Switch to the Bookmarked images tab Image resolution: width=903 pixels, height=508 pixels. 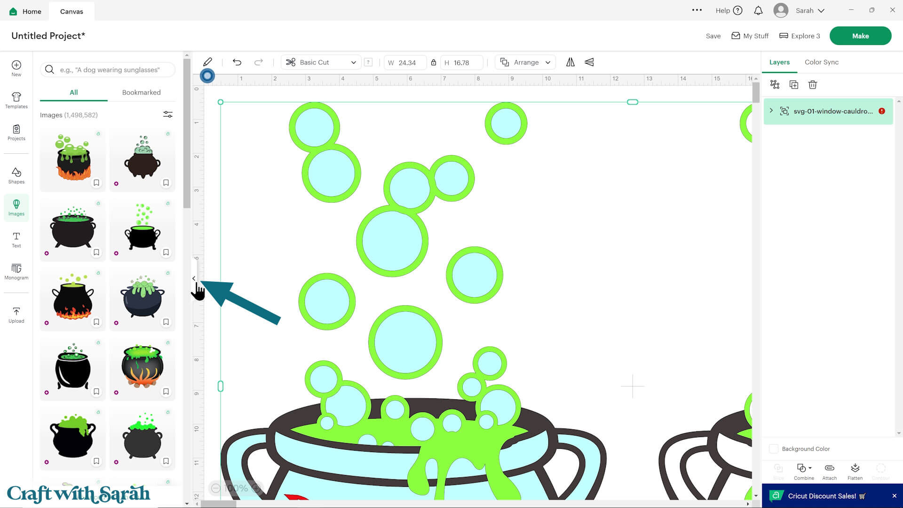pyautogui.click(x=141, y=92)
